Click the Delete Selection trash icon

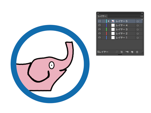click(137, 52)
